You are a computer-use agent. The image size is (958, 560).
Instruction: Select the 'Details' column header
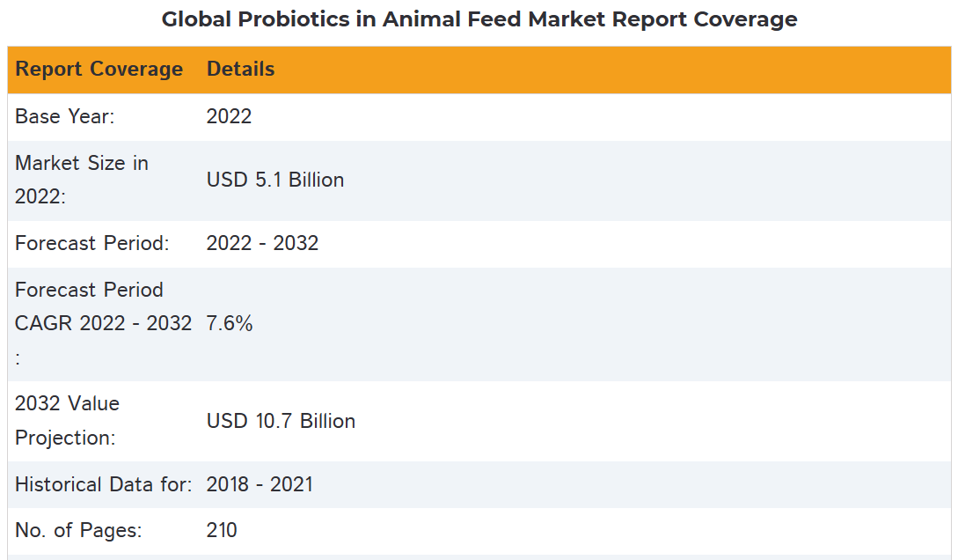click(241, 70)
